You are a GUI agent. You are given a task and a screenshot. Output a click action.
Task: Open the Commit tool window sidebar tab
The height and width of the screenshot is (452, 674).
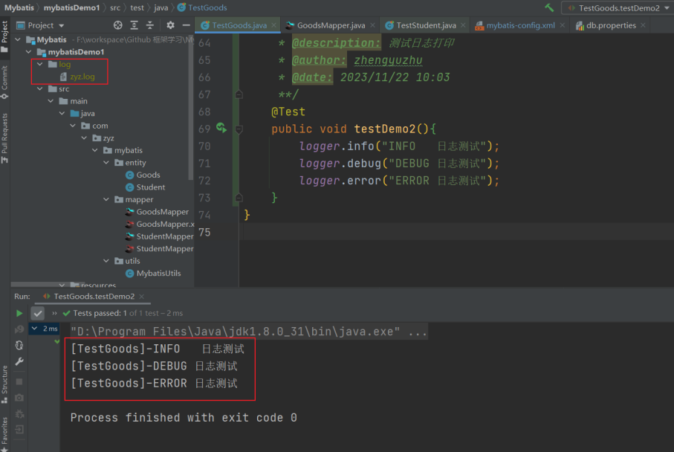coord(4,82)
